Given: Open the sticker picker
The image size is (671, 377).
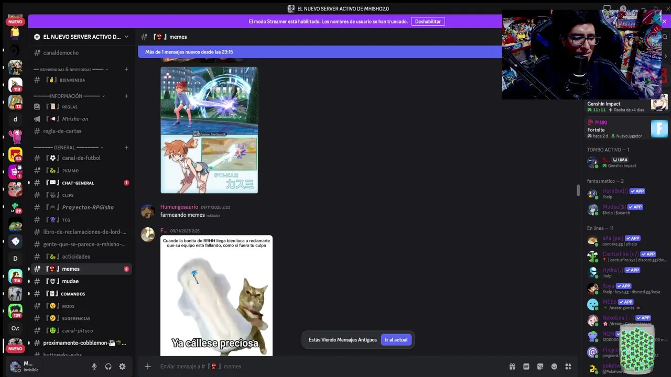Looking at the screenshot, I should tap(540, 367).
